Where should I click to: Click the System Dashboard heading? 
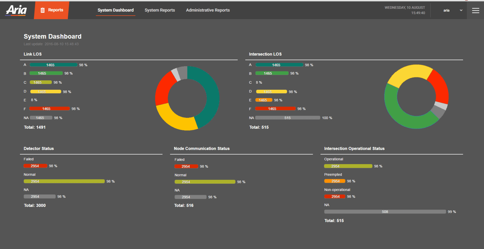point(52,37)
